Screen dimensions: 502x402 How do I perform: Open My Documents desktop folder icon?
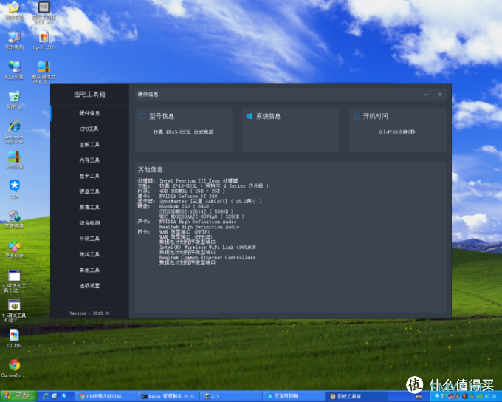pyautogui.click(x=15, y=10)
